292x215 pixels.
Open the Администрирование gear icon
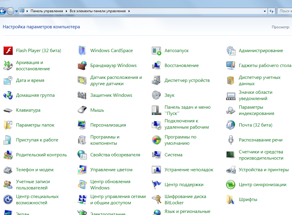coord(231,51)
